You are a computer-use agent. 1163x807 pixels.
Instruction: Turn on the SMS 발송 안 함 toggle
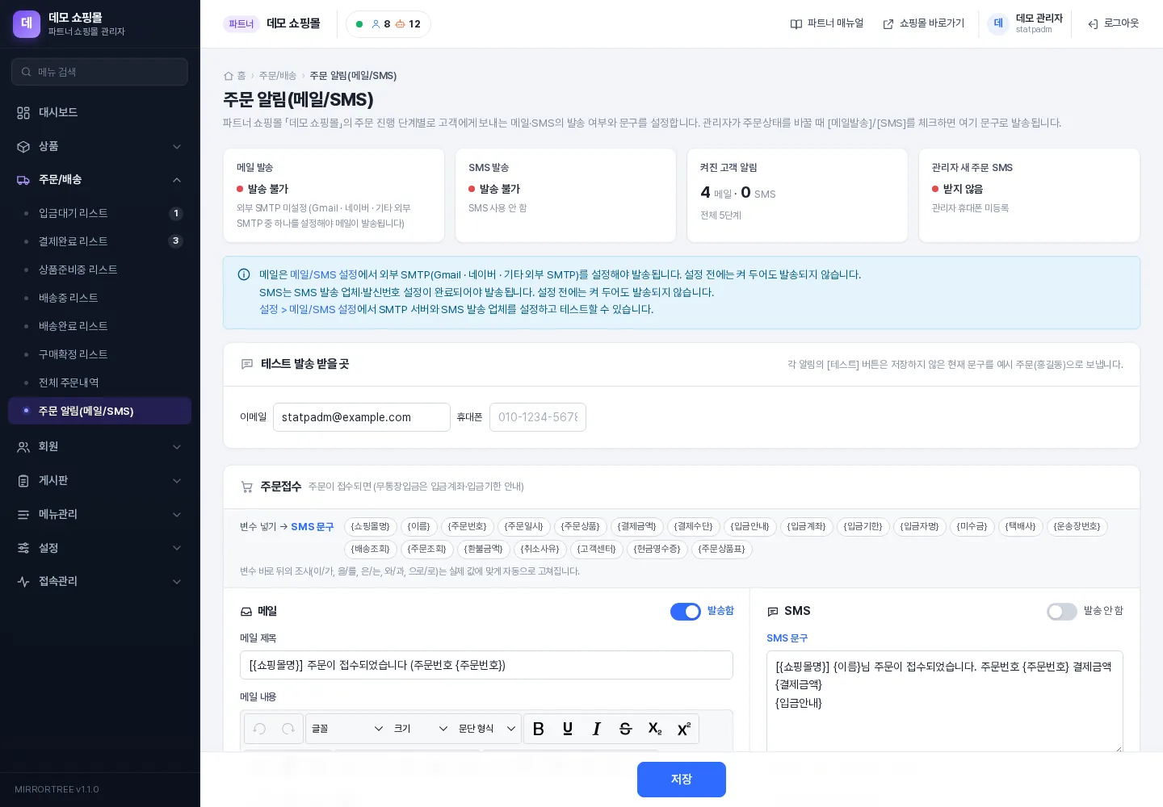click(x=1062, y=612)
